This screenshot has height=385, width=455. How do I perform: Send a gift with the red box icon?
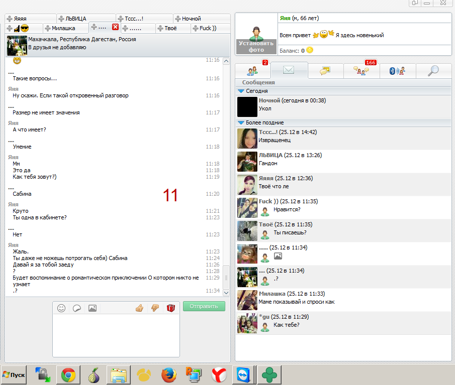click(x=171, y=308)
